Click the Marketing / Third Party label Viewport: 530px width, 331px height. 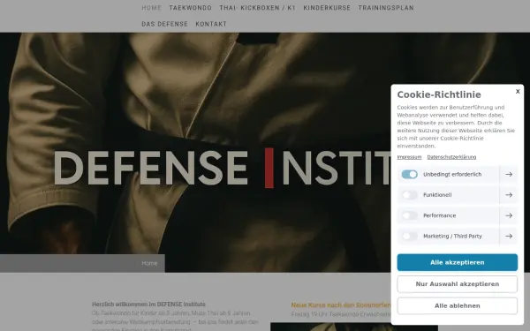[452, 236]
